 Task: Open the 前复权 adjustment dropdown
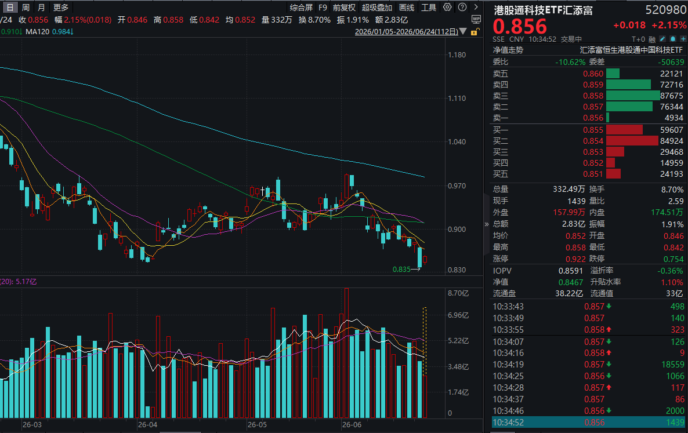point(344,8)
